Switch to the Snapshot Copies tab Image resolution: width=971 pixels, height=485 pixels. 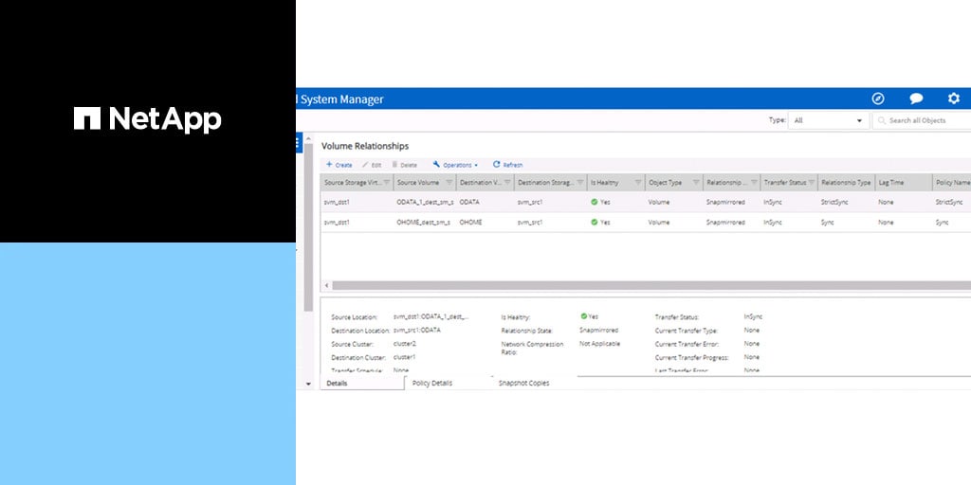[523, 383]
